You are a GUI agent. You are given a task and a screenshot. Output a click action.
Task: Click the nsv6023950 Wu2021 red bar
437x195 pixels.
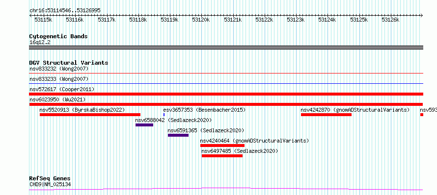coord(226,104)
